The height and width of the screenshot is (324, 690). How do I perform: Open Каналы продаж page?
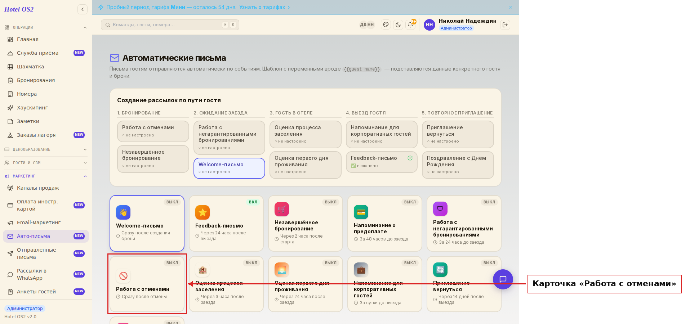pyautogui.click(x=46, y=188)
